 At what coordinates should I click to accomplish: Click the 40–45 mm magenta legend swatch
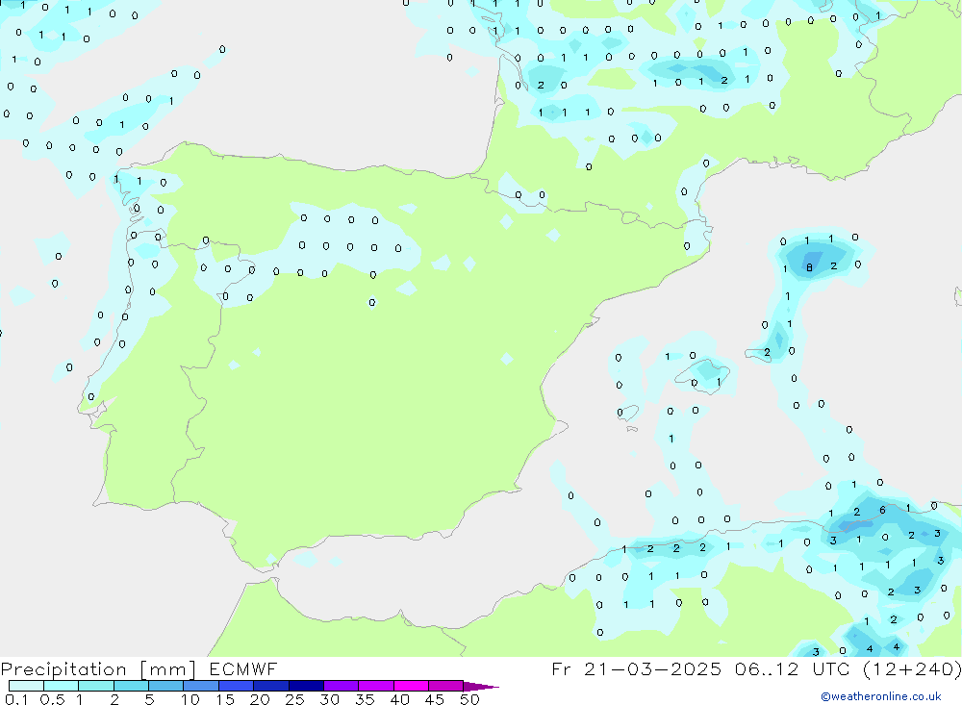tap(411, 686)
